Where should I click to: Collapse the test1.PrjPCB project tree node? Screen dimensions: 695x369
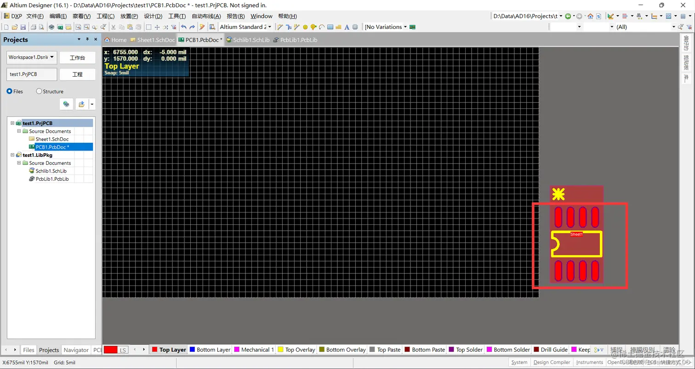(x=12, y=123)
